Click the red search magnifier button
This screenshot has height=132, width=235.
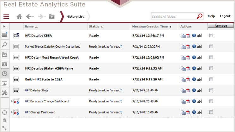200,16
